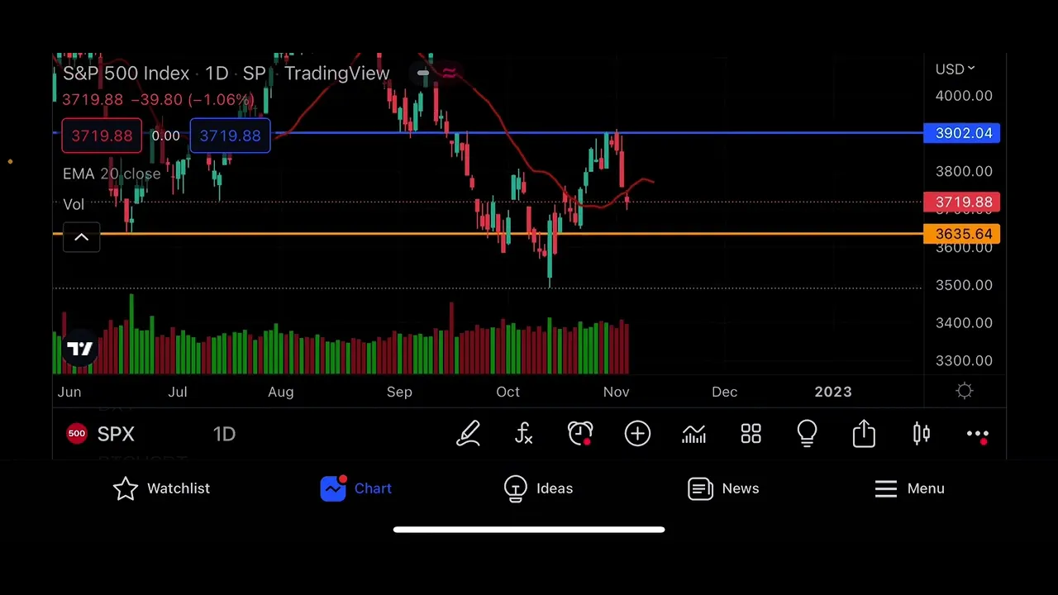This screenshot has width=1058, height=595.
Task: Select the EMA 20 close indicator
Action: [112, 174]
